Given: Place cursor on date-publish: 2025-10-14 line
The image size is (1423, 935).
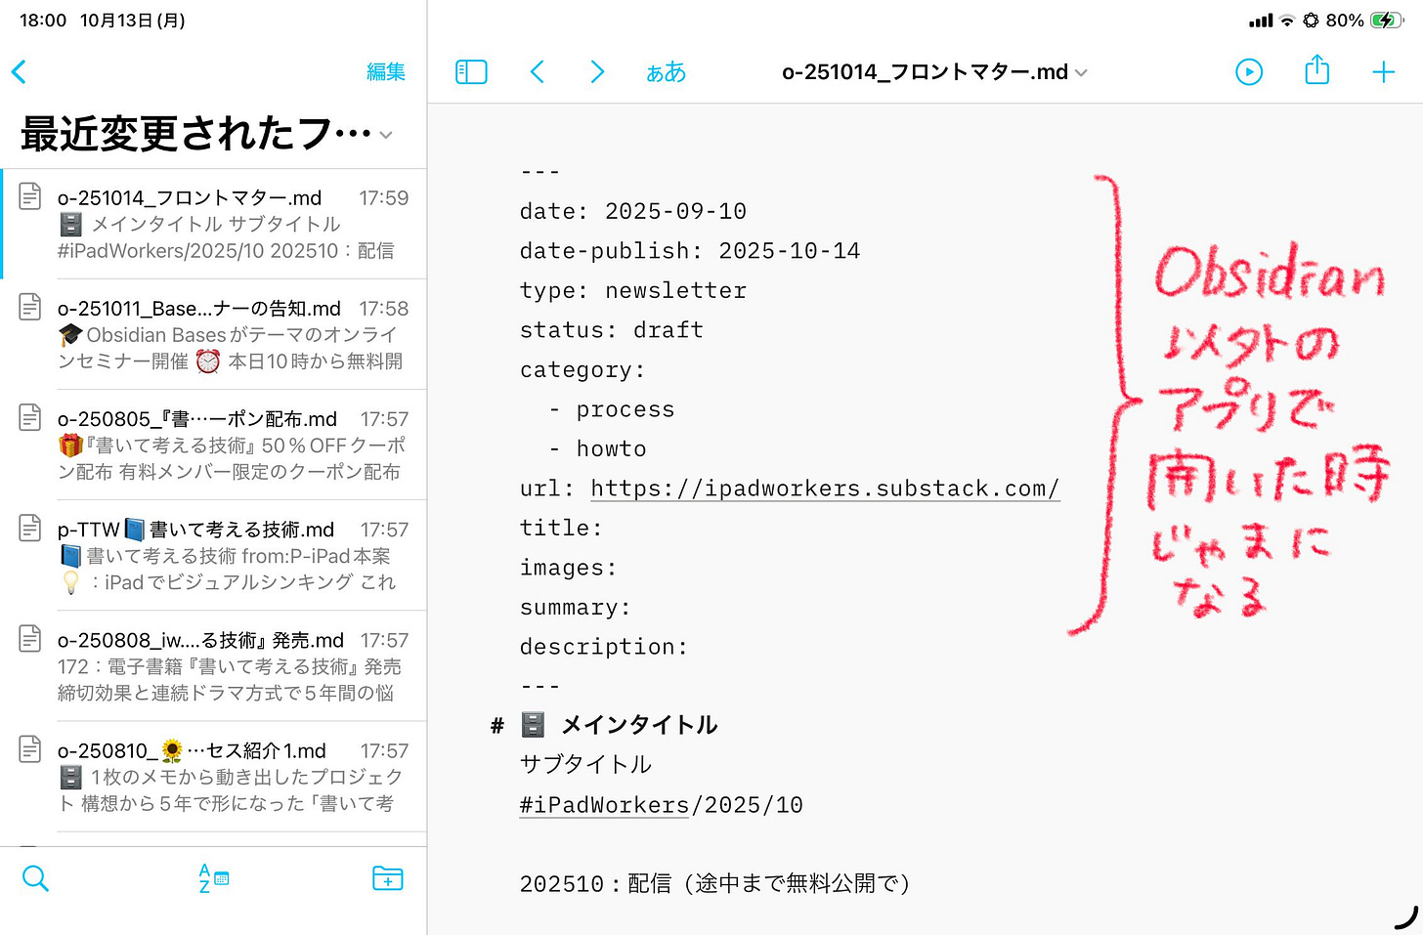Looking at the screenshot, I should pyautogui.click(x=690, y=251).
